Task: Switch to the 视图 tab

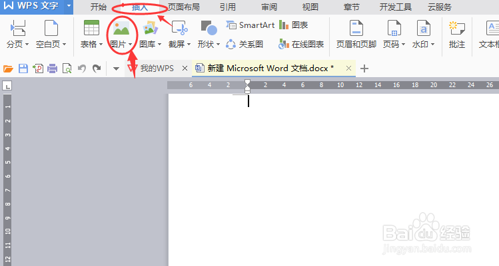Action: click(x=310, y=7)
